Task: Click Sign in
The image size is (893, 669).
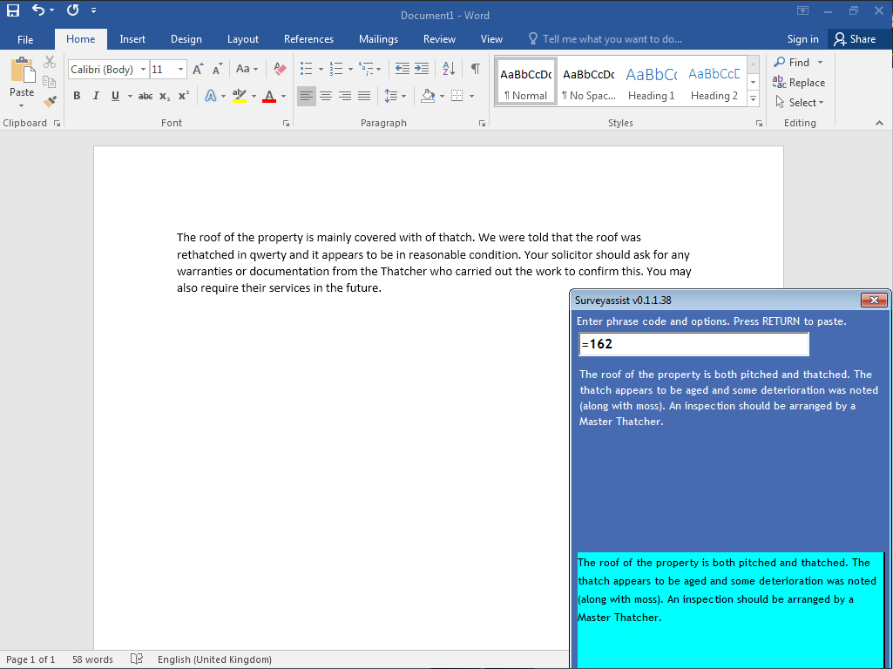Action: tap(802, 39)
